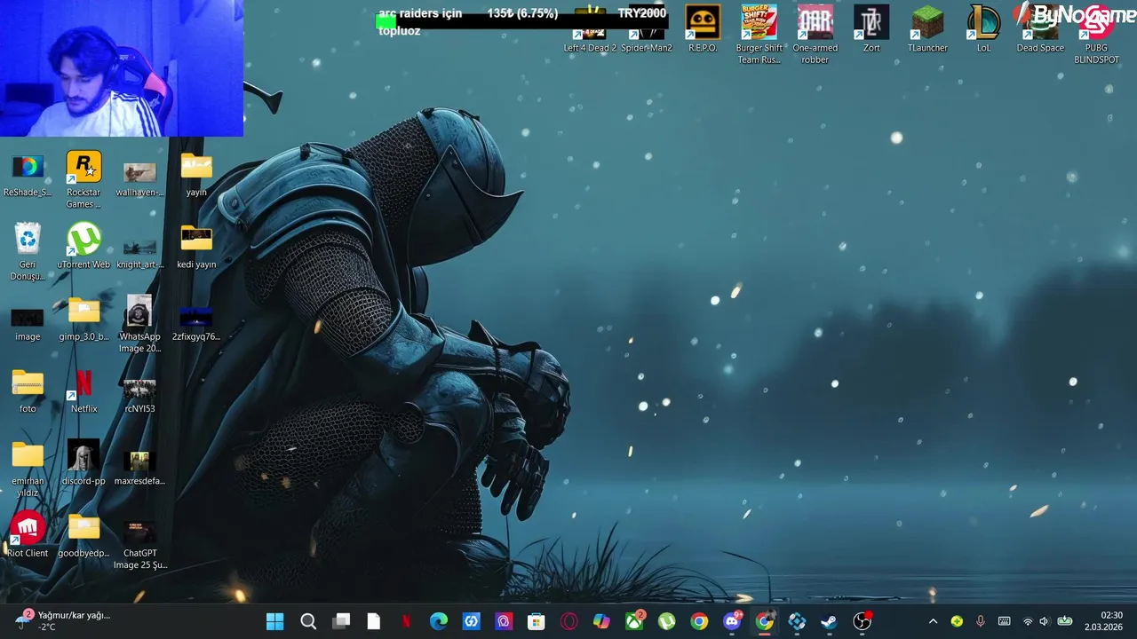Click the microphone tray icon
This screenshot has height=639, width=1137.
pos(981,621)
